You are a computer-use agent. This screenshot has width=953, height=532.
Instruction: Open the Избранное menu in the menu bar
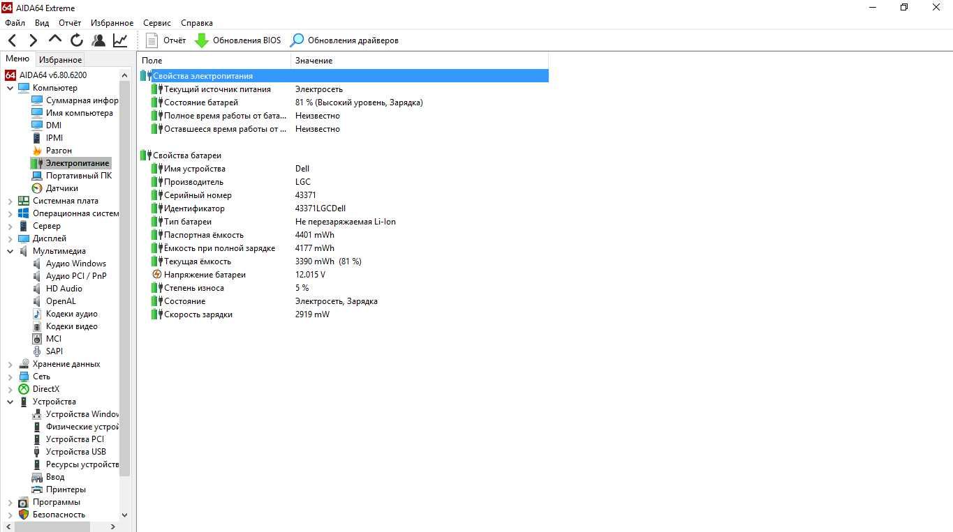tap(112, 23)
